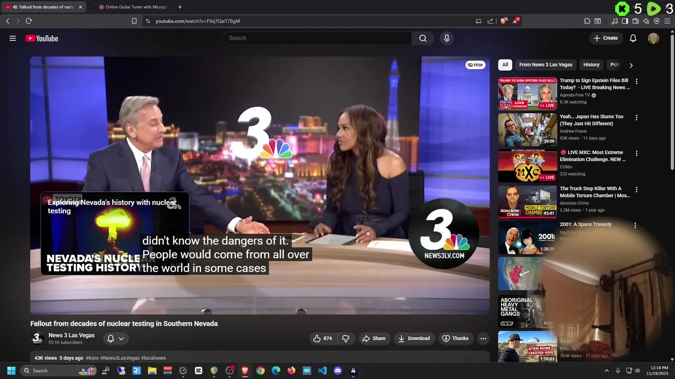
Task: Switch to Online Guitar Tuner tab
Action: coord(132,7)
